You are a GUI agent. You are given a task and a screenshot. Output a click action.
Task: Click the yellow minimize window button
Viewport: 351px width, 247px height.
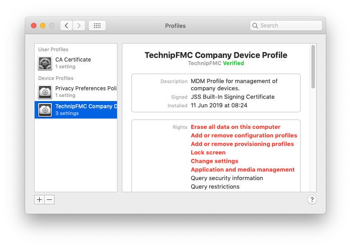tap(43, 26)
